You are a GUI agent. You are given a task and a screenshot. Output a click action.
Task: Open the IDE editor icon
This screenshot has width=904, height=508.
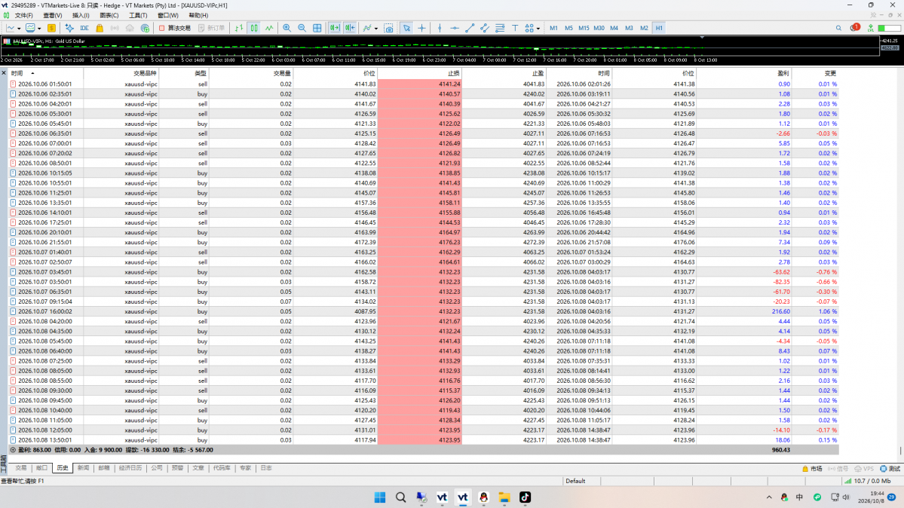(84, 28)
